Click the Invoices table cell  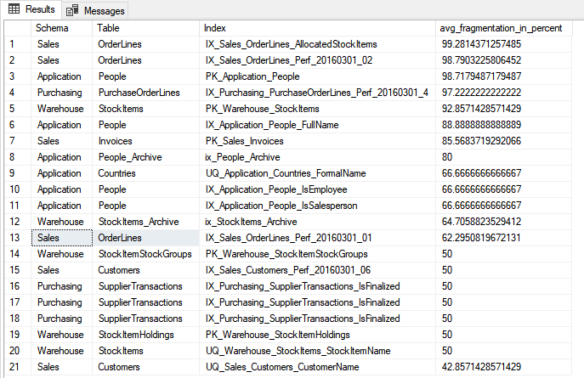coord(145,141)
